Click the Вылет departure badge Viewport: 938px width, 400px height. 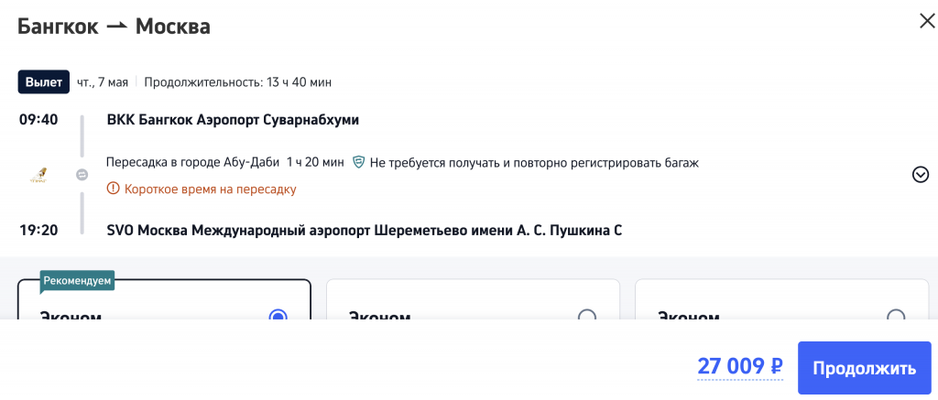click(x=44, y=82)
